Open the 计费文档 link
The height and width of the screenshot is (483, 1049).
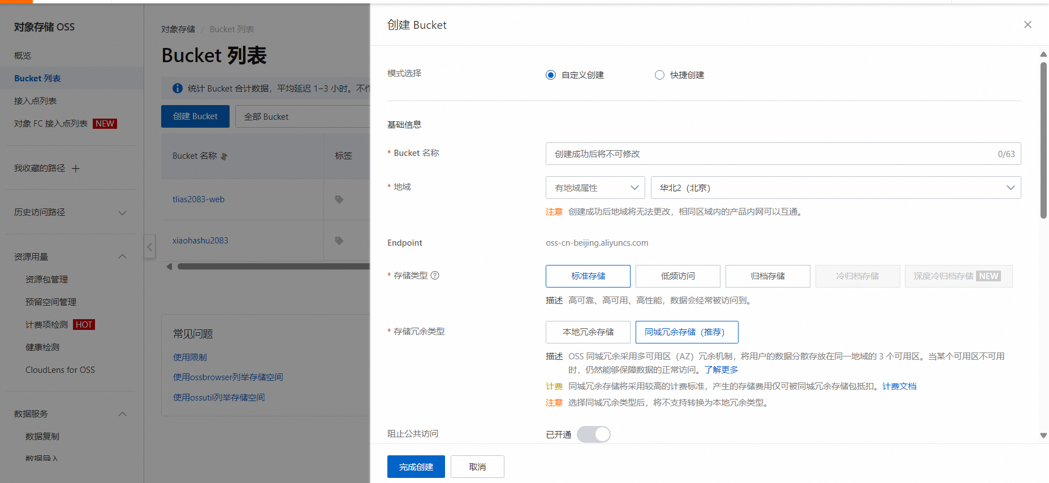pyautogui.click(x=899, y=386)
